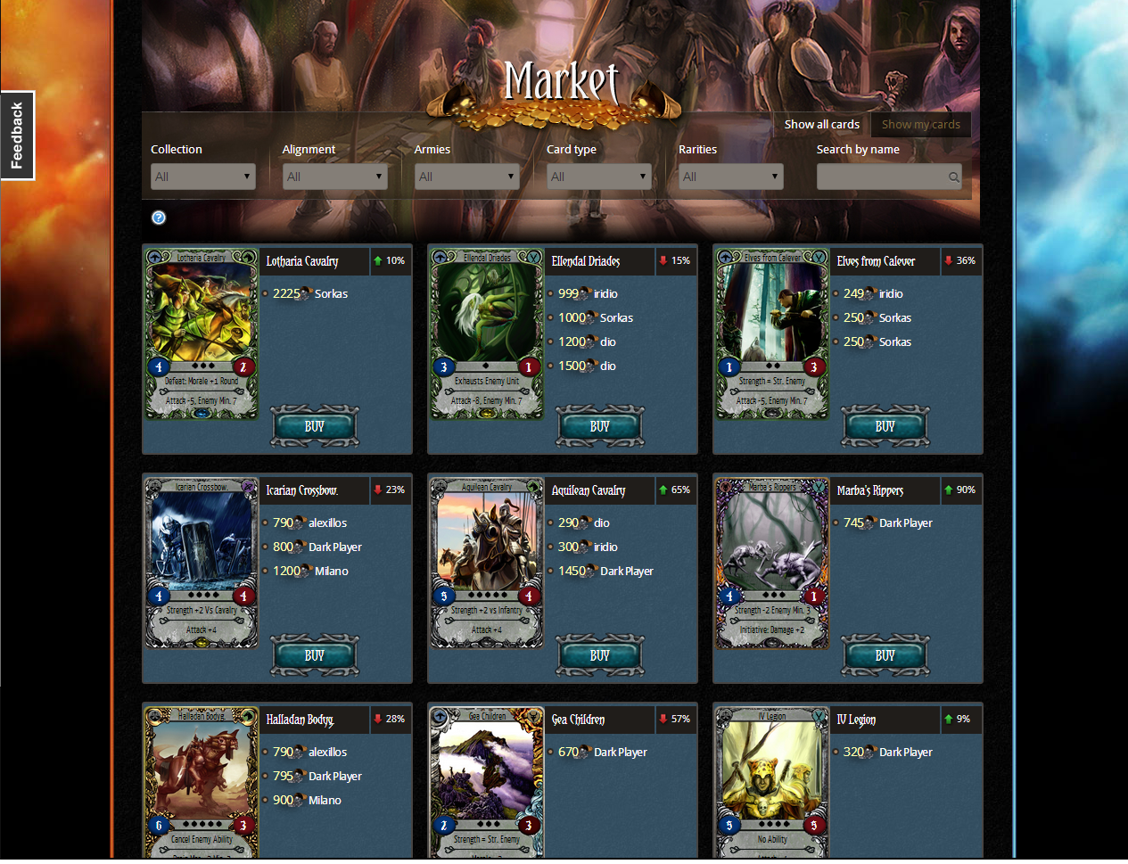Switch to Show my cards tab
Viewport: 1128px width, 864px height.
(921, 125)
